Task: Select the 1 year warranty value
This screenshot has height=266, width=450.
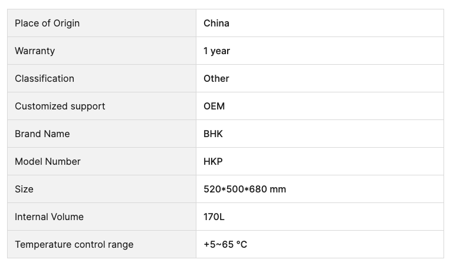Action: pyautogui.click(x=216, y=51)
